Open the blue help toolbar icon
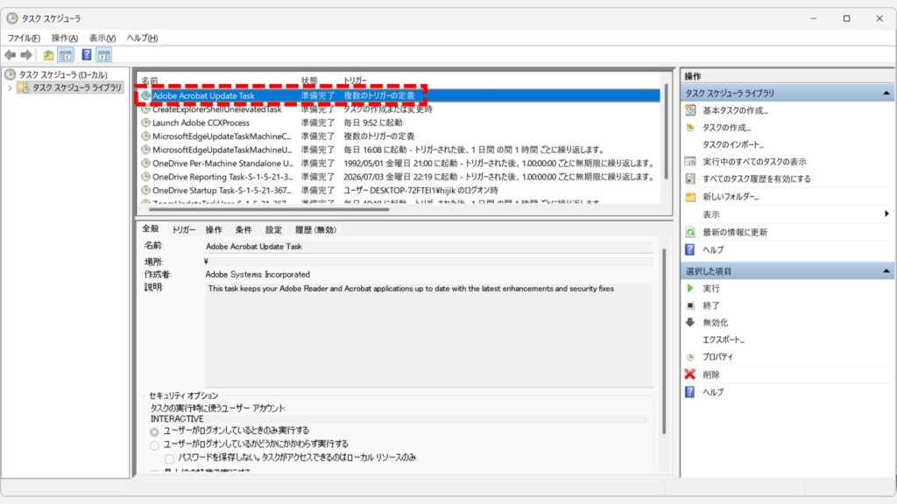The image size is (897, 504). pyautogui.click(x=87, y=55)
